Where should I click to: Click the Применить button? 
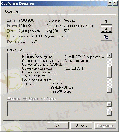point(105,126)
